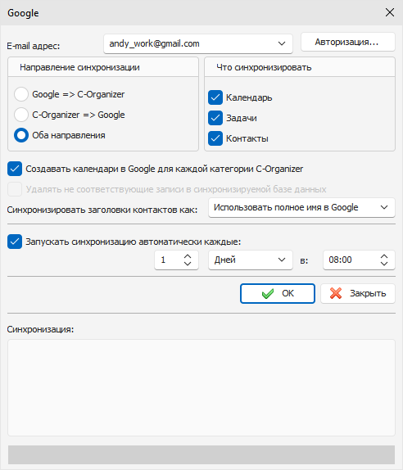This screenshot has width=403, height=470.
Task: Toggle Создавать календари в Google checkbox
Action: (x=15, y=169)
